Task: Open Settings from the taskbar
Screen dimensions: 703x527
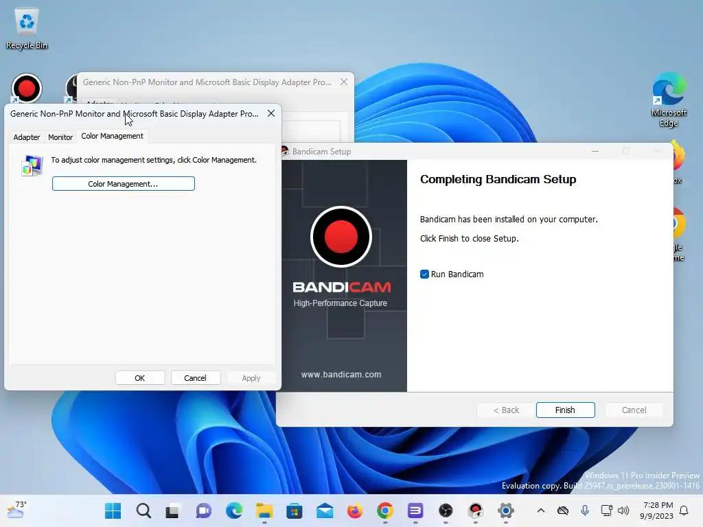Action: (x=506, y=511)
